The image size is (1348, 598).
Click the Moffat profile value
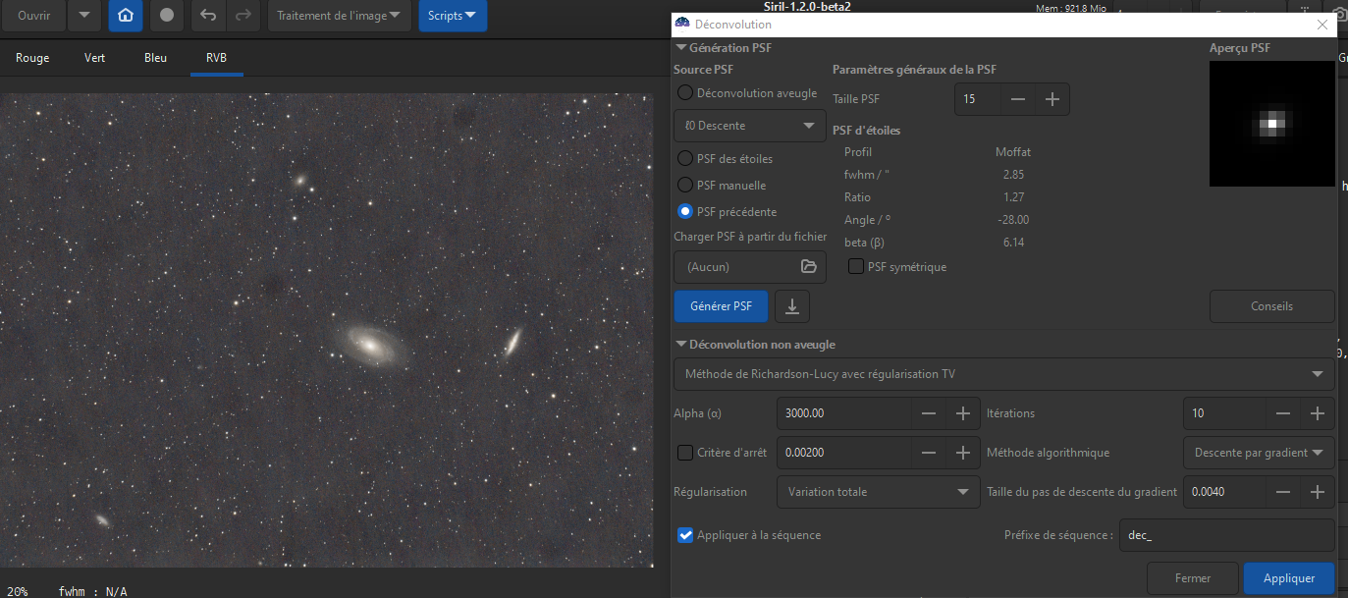coord(1013,152)
